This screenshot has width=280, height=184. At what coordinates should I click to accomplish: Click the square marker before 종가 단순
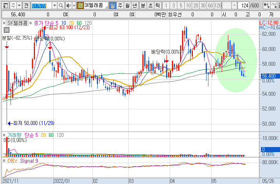(x=31, y=23)
